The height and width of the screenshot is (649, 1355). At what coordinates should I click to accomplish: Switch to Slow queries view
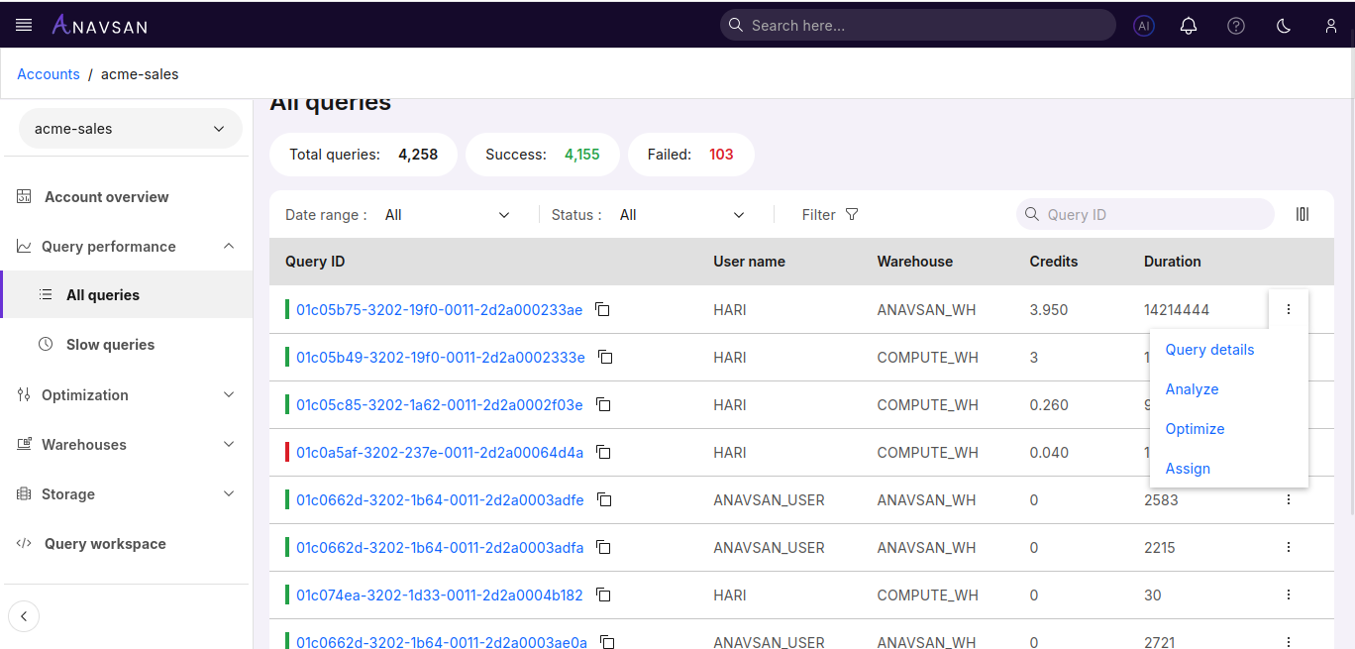(109, 344)
